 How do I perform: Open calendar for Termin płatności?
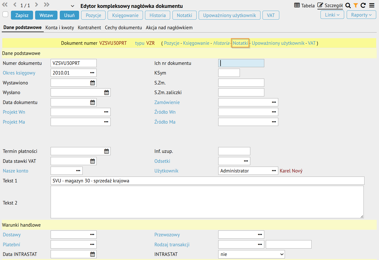point(107,151)
